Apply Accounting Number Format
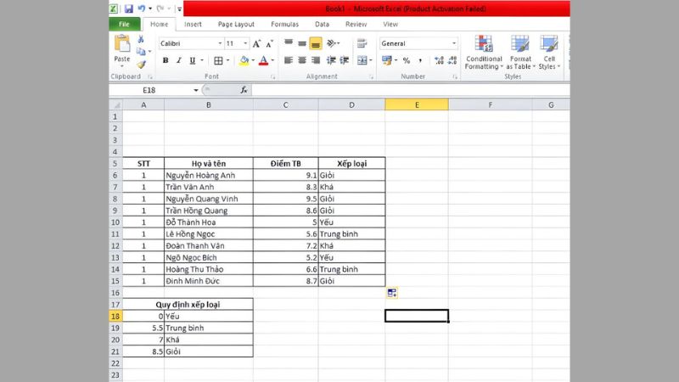This screenshot has height=382, width=679. click(x=387, y=60)
